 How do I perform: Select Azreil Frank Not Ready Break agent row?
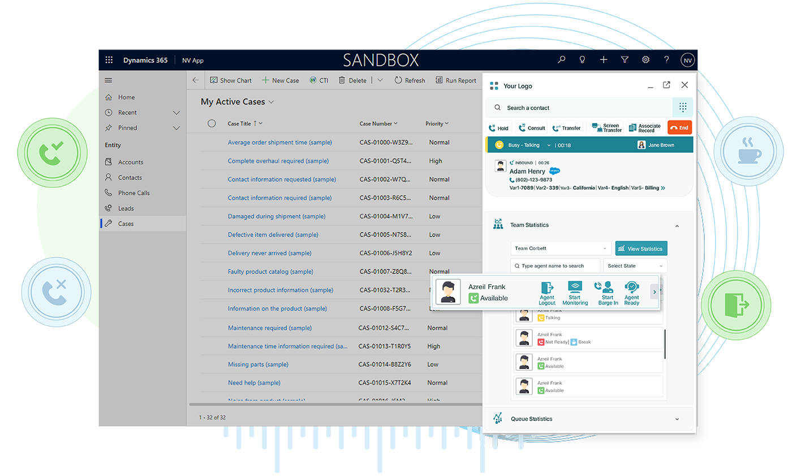588,338
